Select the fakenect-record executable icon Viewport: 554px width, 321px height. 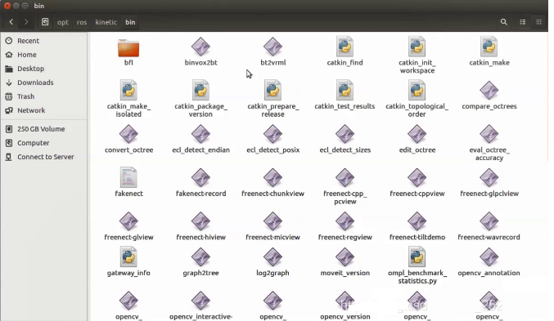(x=200, y=178)
